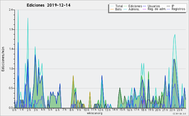The image size is (189, 116).
Task: Click the "13 h" x-axis label
Action: tap(107, 110)
